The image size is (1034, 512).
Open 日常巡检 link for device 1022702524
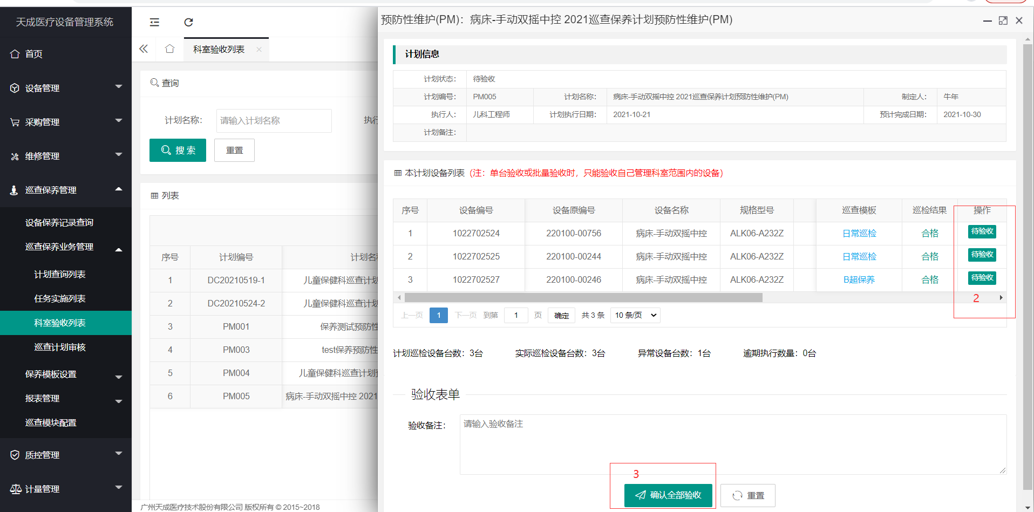[859, 233]
